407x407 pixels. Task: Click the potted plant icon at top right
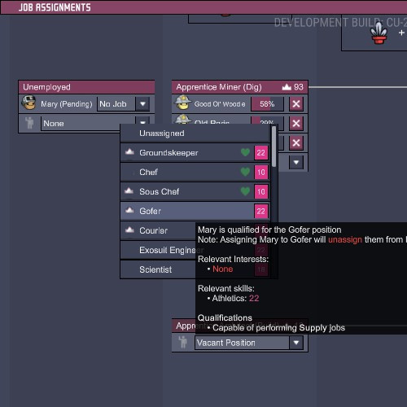[379, 33]
